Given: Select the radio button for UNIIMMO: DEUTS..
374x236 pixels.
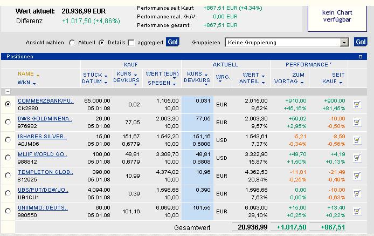Looking at the screenshot, I should coord(8,211).
